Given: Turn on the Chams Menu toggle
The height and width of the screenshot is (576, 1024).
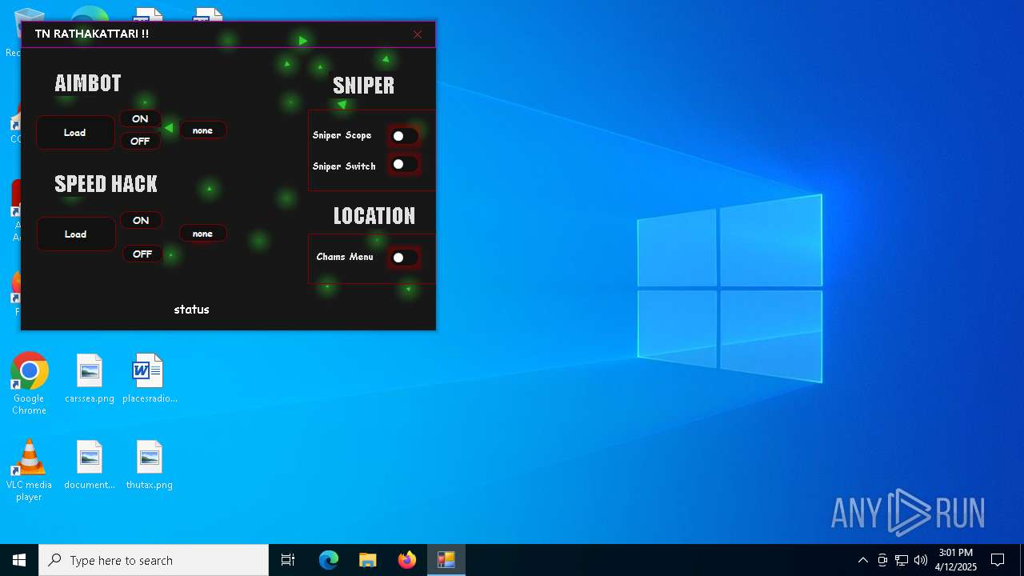Looking at the screenshot, I should click(404, 258).
